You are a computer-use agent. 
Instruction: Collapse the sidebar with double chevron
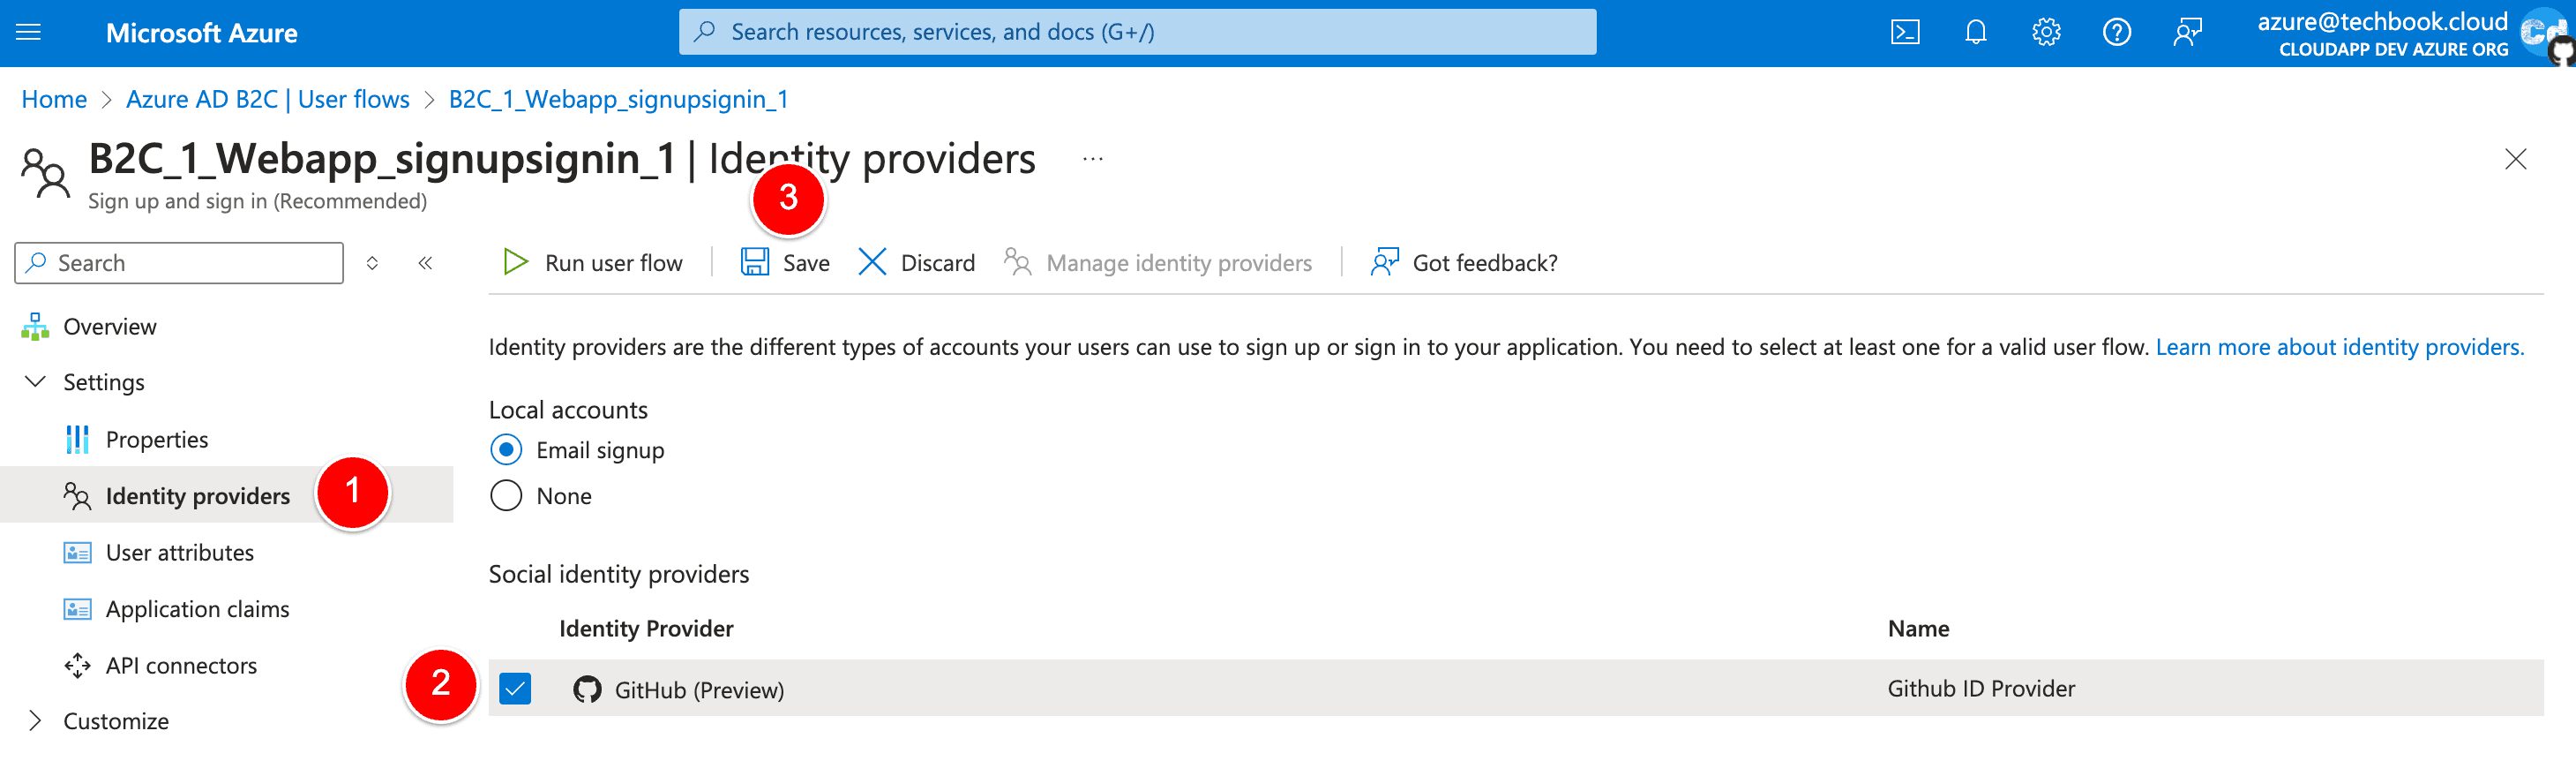tap(425, 263)
